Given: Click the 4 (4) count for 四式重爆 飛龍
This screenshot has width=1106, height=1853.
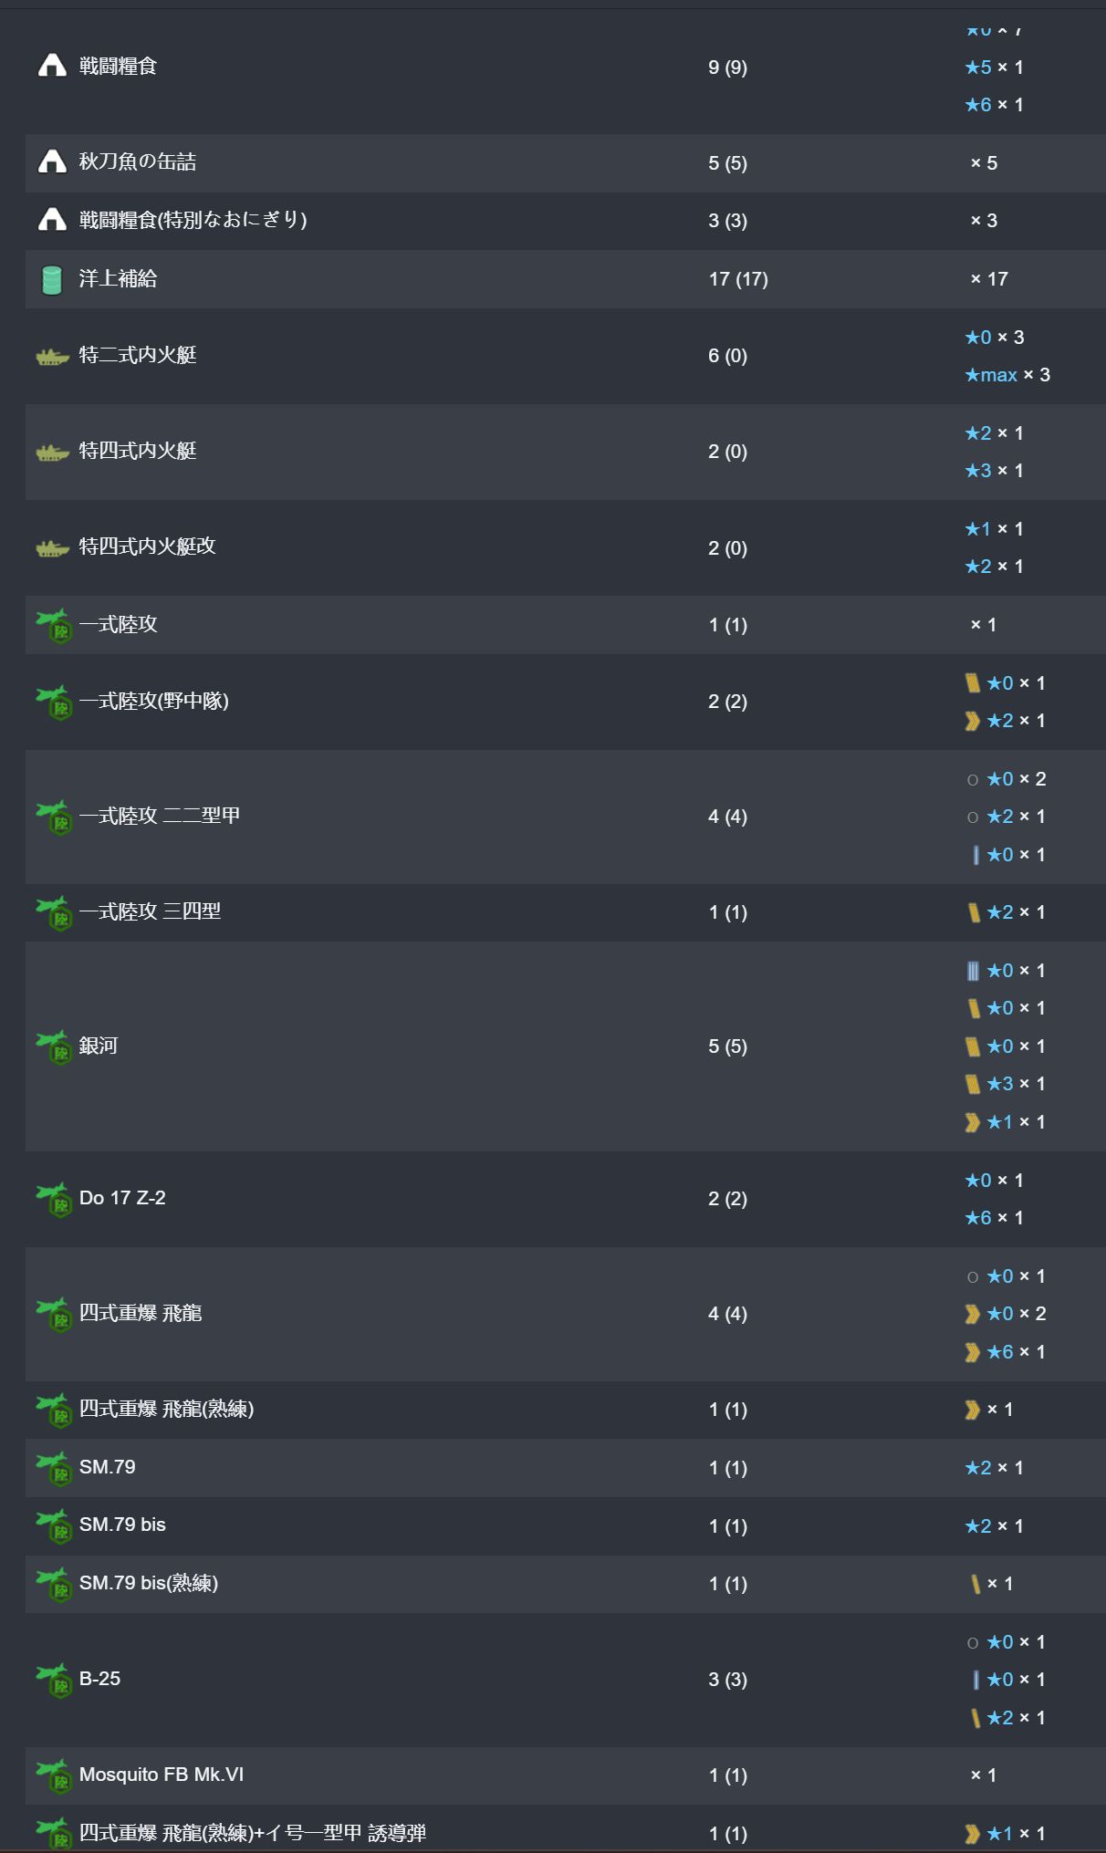Looking at the screenshot, I should pyautogui.click(x=727, y=1314).
